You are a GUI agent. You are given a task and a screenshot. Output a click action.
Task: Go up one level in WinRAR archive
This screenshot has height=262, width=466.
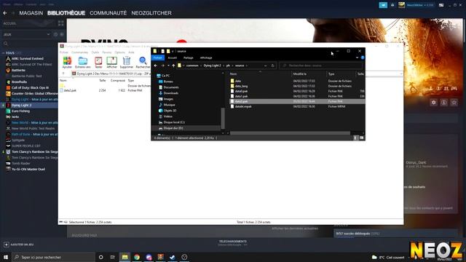[x=63, y=74]
